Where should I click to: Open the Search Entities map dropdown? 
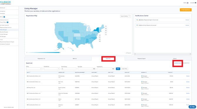pyautogui.click(x=125, y=16)
